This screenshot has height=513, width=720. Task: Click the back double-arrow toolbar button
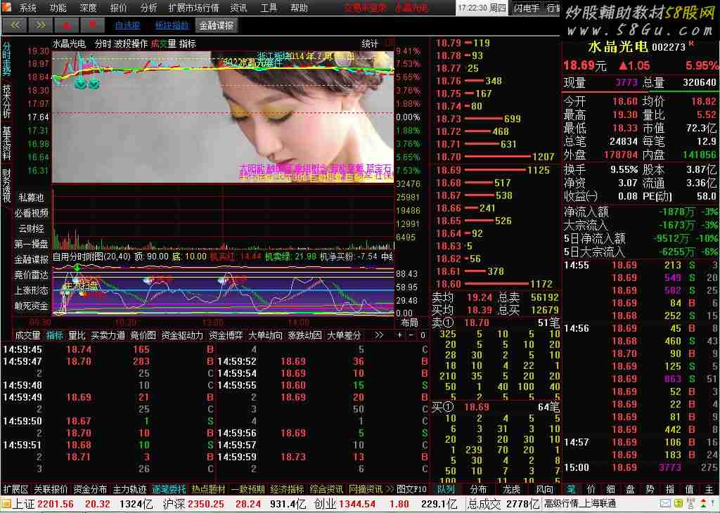tap(15, 25)
